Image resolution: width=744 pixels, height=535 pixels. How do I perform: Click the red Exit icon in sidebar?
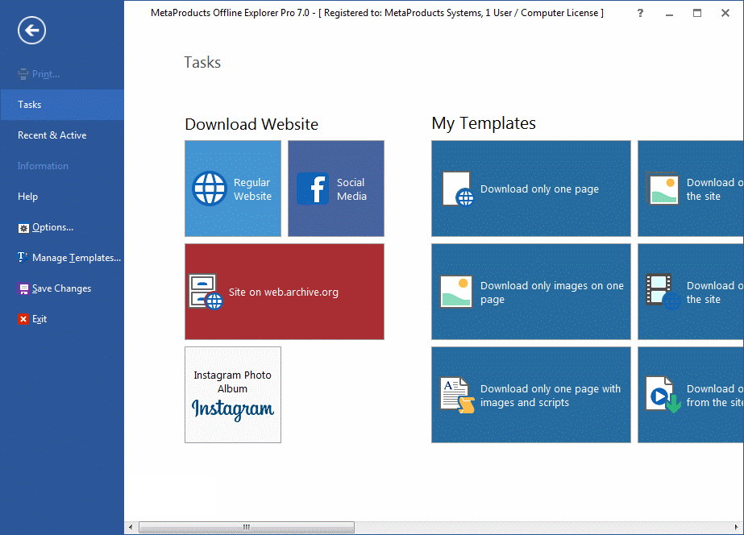pos(23,319)
